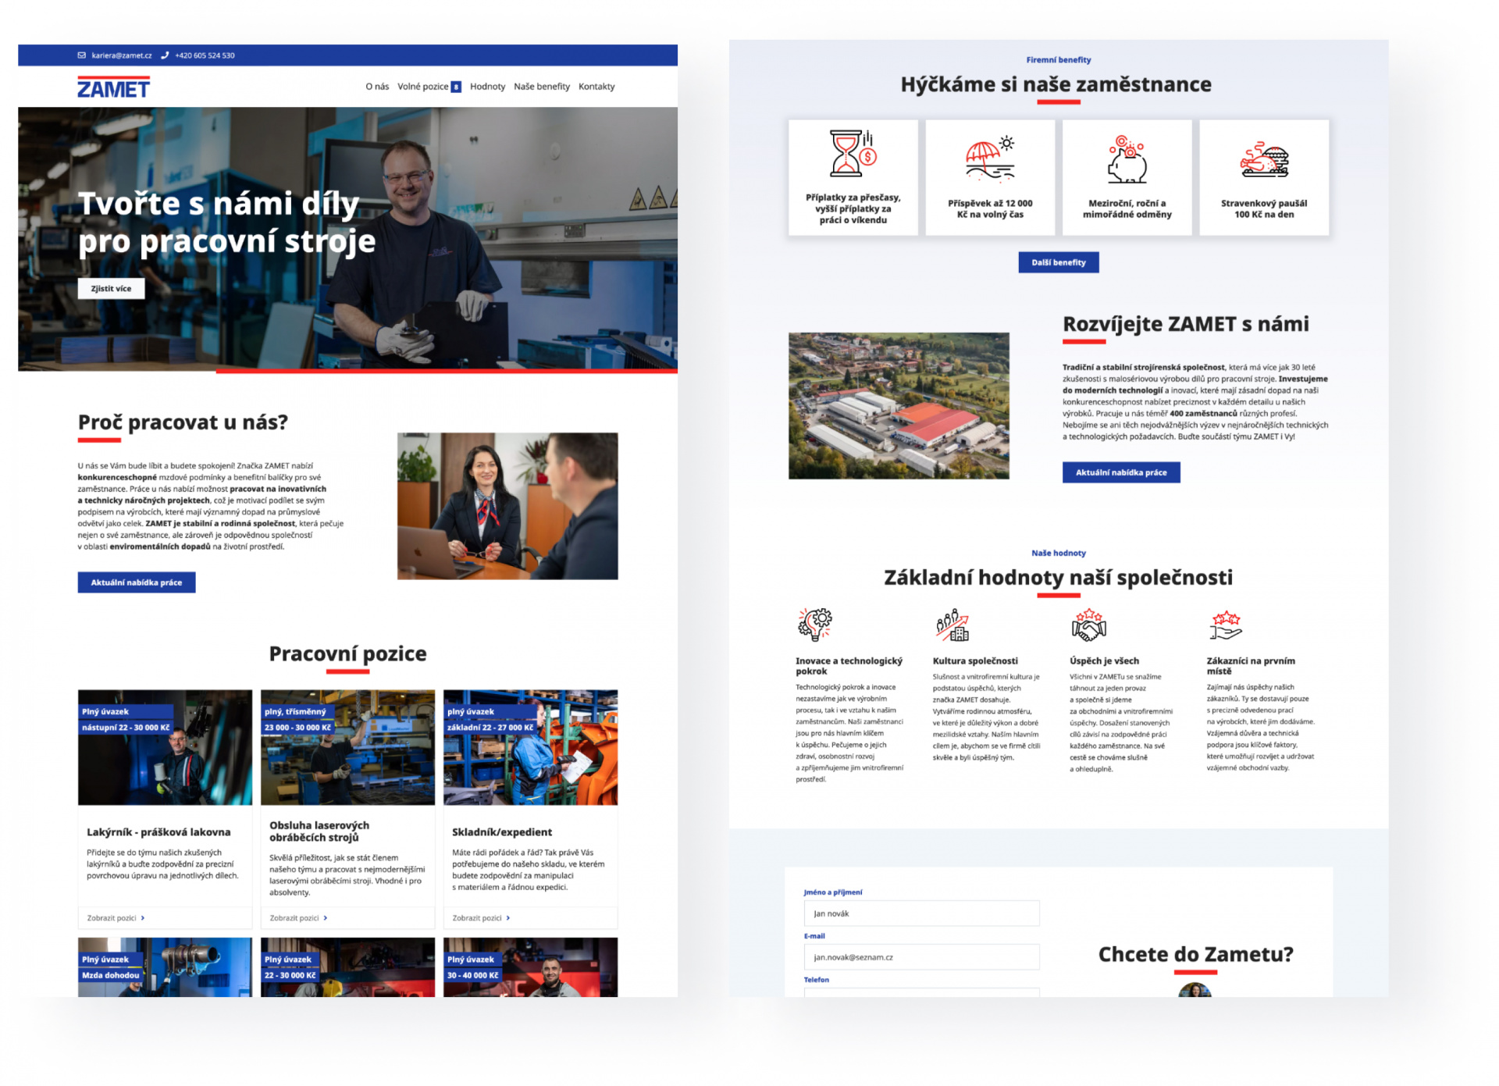The width and height of the screenshot is (1499, 1086).
Task: Click the Meziroční, roční a mimořádné odměny card
Action: click(x=1127, y=177)
